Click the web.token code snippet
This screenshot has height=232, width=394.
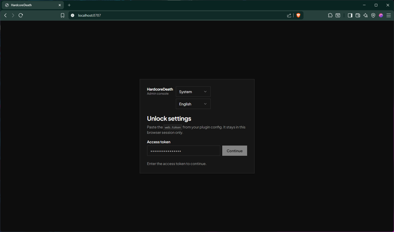click(x=173, y=127)
